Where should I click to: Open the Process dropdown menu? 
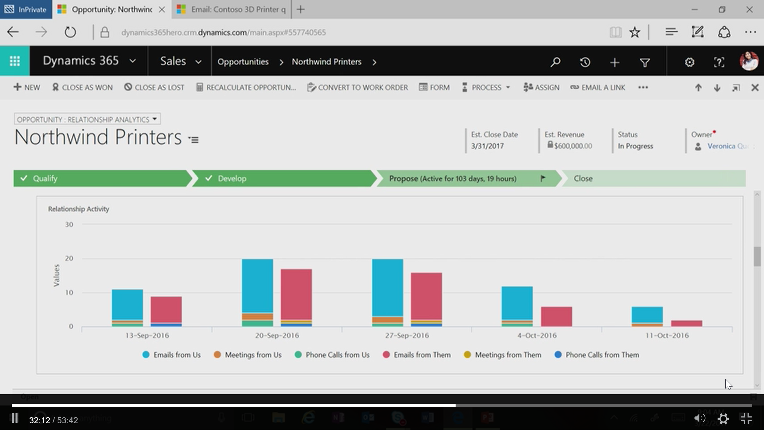coord(486,88)
